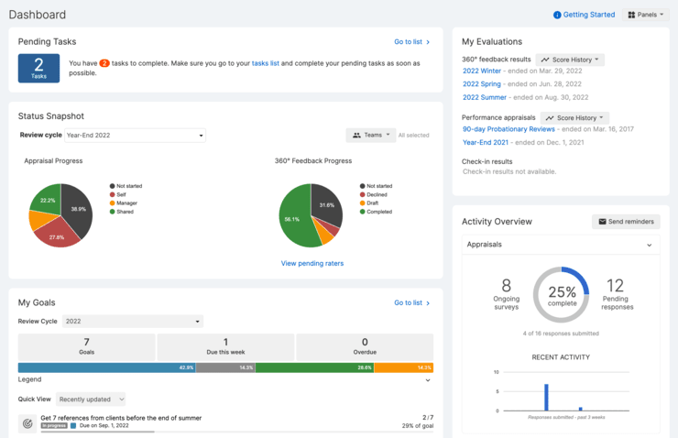
Task: Click the Getting Started info icon
Action: click(557, 15)
